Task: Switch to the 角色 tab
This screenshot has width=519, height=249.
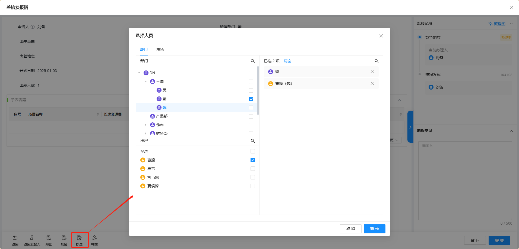Action: pyautogui.click(x=160, y=49)
